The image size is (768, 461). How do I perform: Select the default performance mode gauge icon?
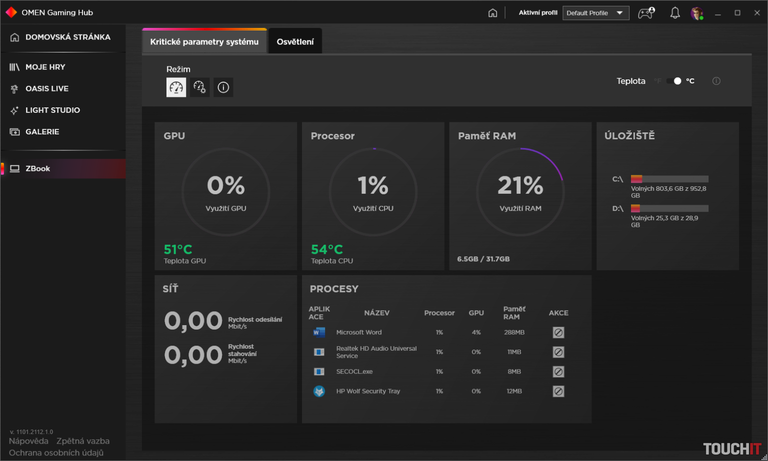[176, 87]
